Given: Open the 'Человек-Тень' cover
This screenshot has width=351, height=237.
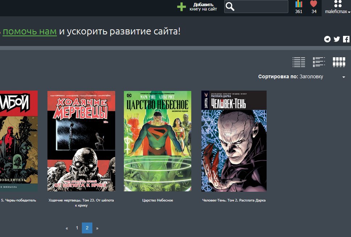Looking at the screenshot, I should tap(234, 141).
